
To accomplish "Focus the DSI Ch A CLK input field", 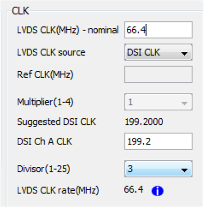I will [x=158, y=142].
